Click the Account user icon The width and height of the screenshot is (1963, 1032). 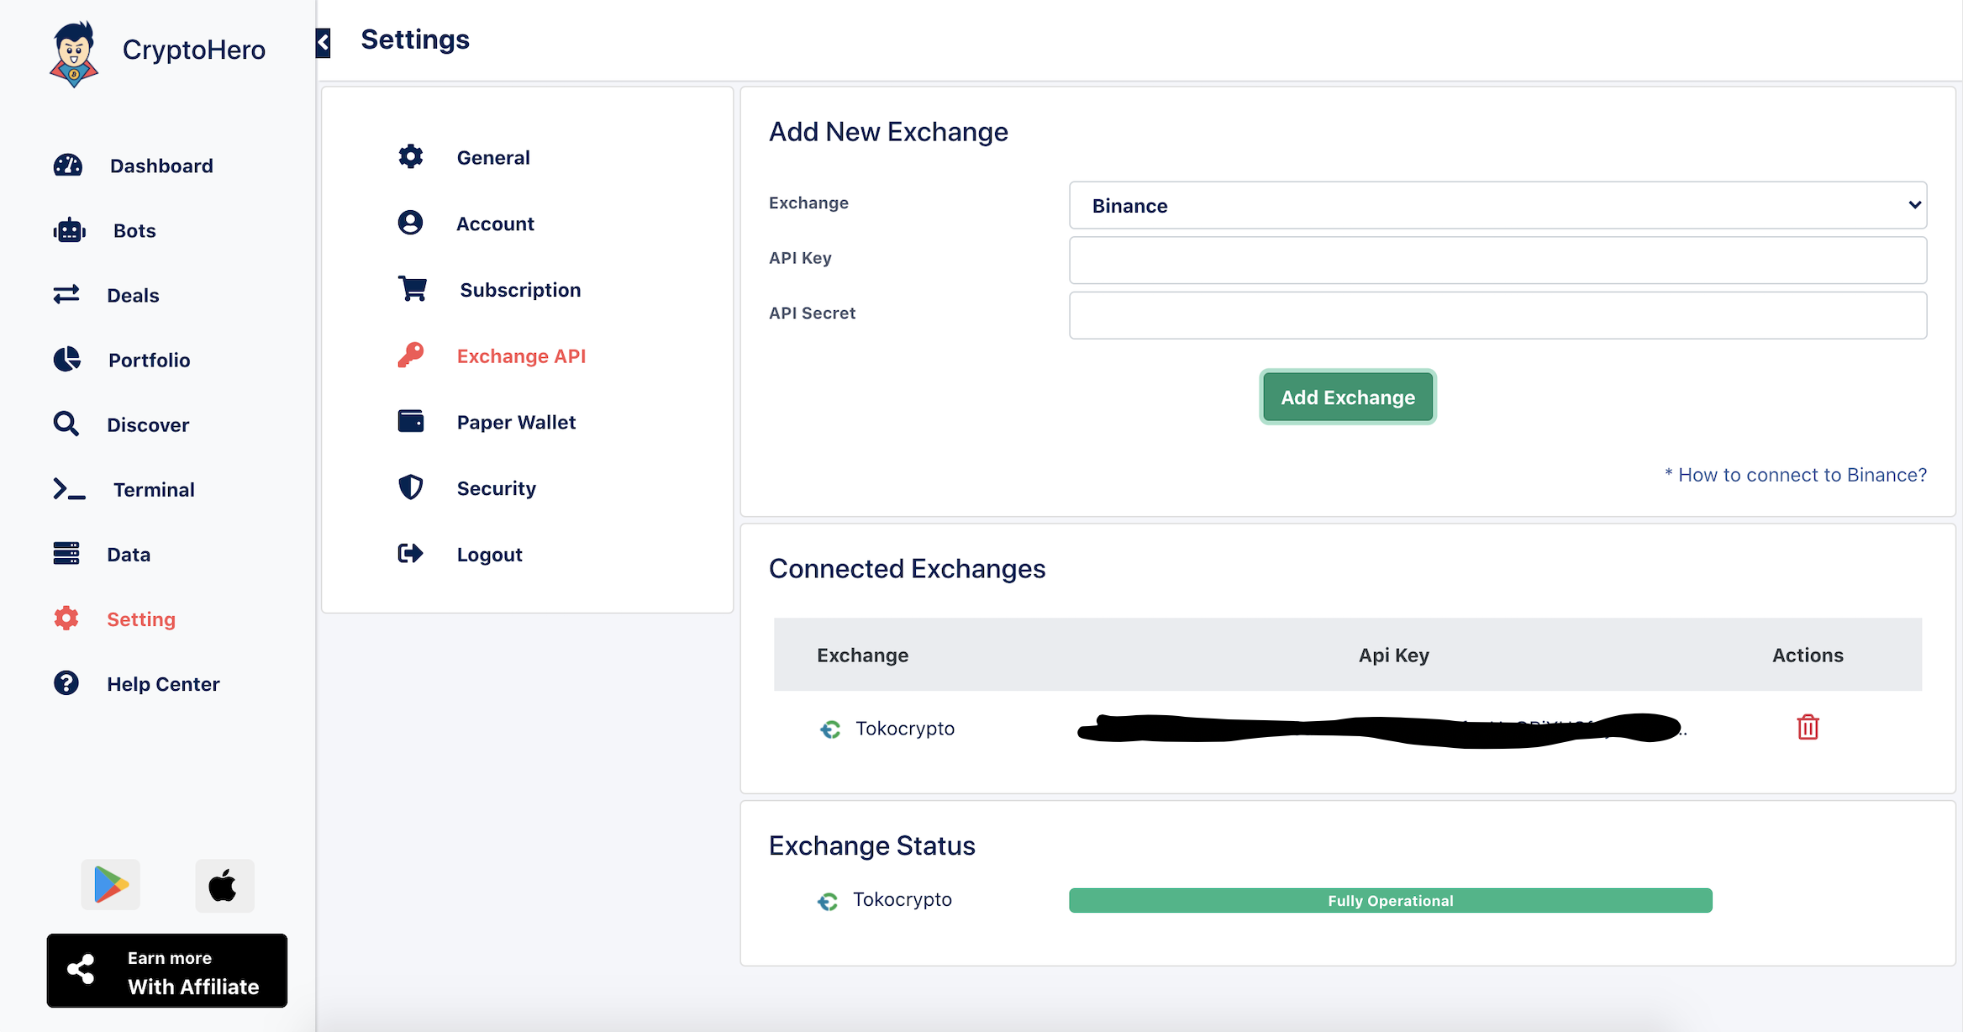pyautogui.click(x=410, y=223)
